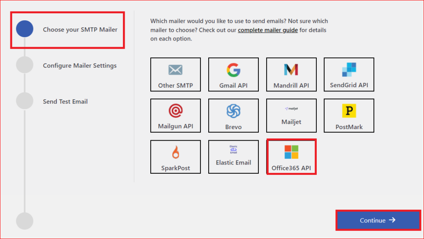The height and width of the screenshot is (239, 424).
Task: Pick the PostMark mailer
Action: [349, 115]
